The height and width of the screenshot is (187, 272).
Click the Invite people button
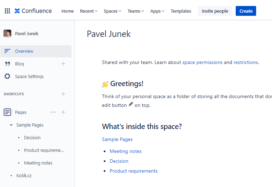pyautogui.click(x=215, y=11)
